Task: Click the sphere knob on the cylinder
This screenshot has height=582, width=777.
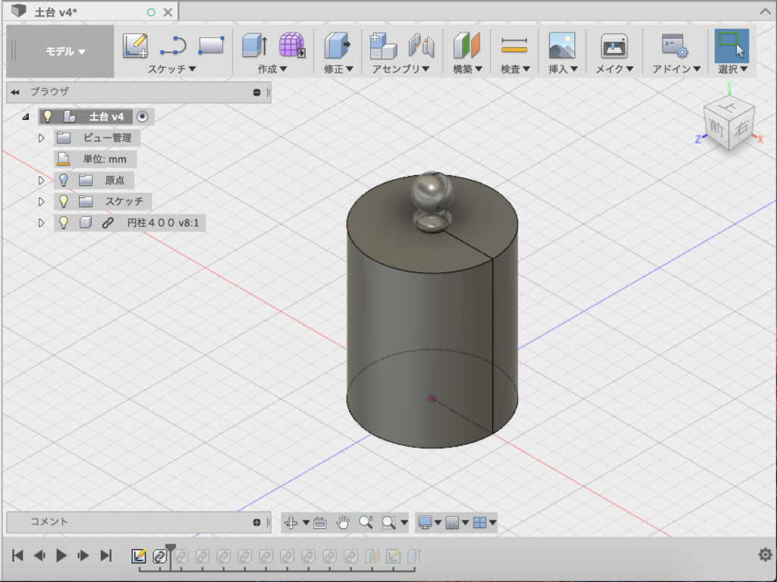Action: coord(433,193)
